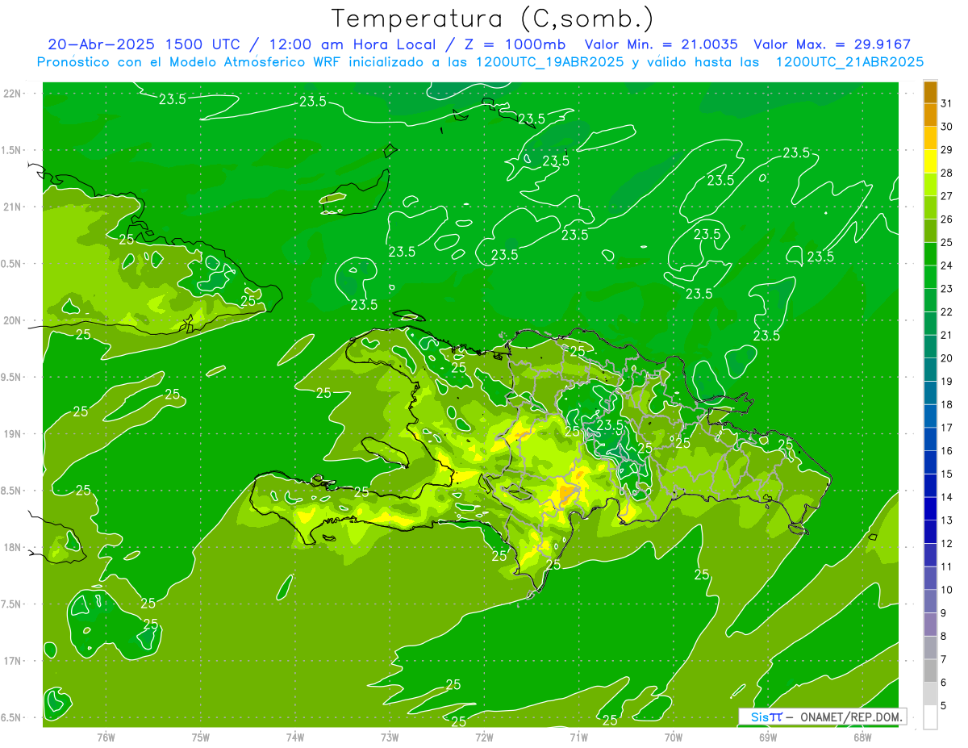Click the '1200UTC_21ABR2025' valid-until time
The image size is (968, 748).
pyautogui.click(x=849, y=62)
